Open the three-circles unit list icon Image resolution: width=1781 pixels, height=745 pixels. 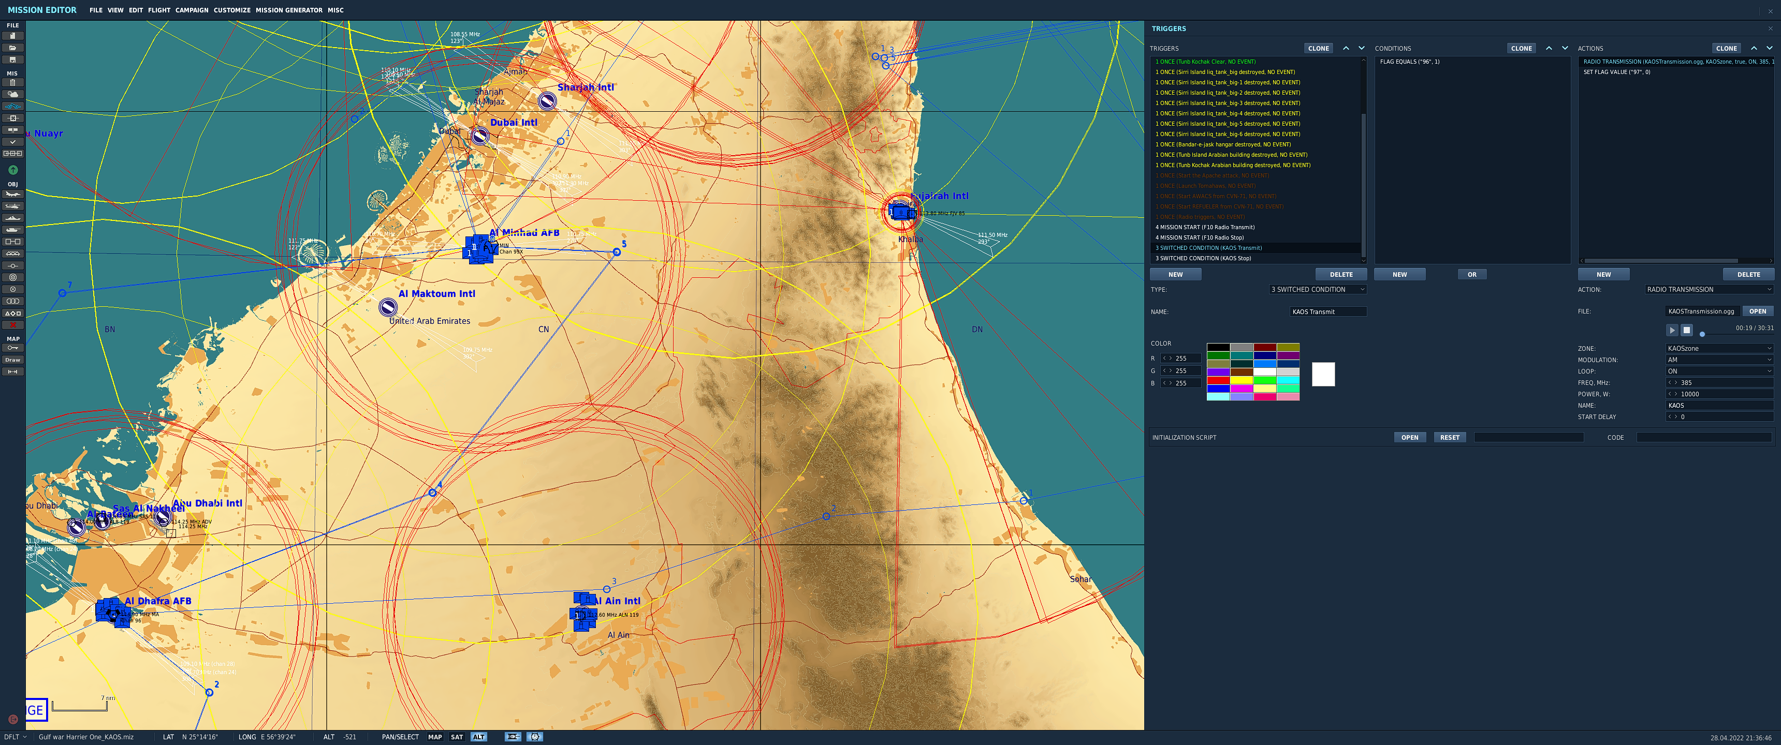(12, 301)
